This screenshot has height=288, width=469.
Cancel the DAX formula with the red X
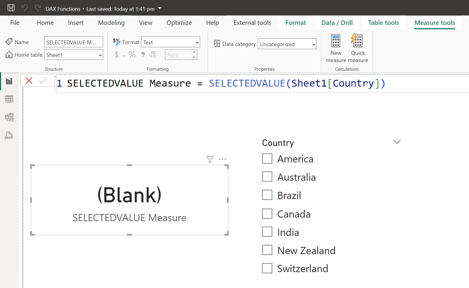coord(29,81)
